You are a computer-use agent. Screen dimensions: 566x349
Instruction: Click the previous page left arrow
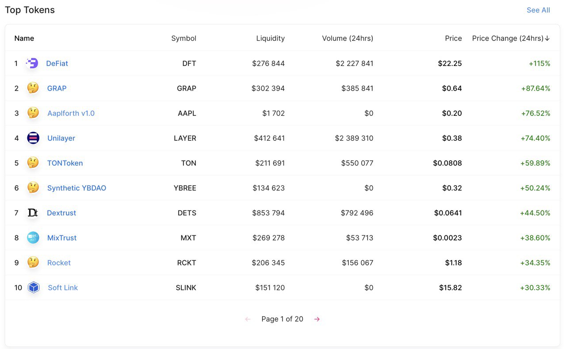tap(248, 319)
